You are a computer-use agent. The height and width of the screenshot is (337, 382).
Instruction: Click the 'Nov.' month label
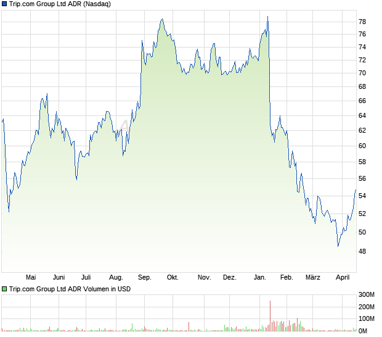[x=205, y=278]
